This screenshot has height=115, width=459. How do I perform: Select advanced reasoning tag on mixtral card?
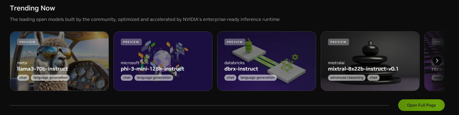click(x=347, y=78)
